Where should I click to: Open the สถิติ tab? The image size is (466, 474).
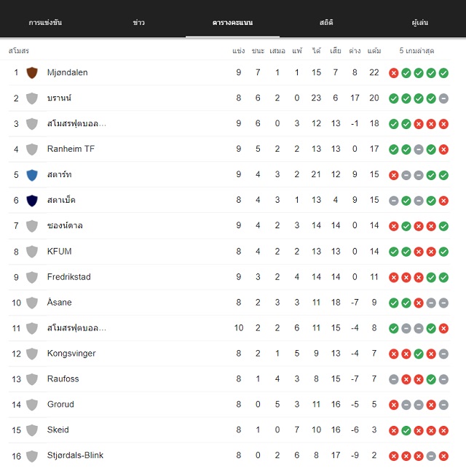tap(326, 23)
